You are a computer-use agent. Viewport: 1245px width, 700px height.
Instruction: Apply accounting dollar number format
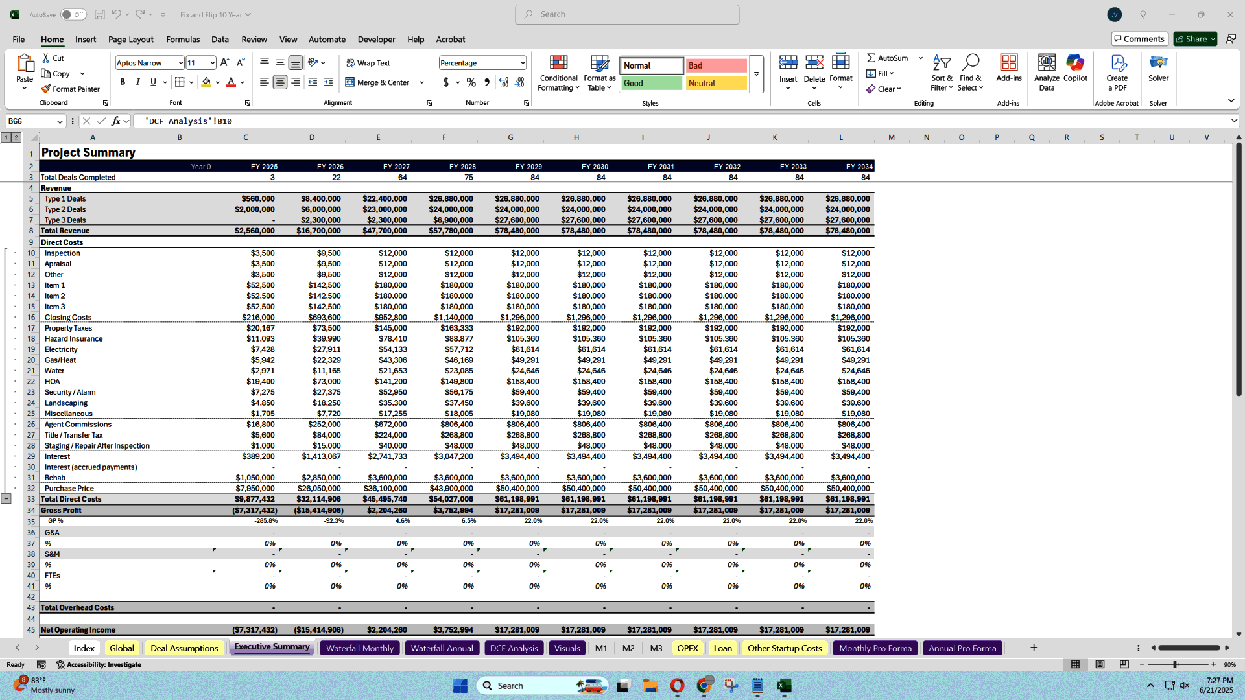[x=446, y=82]
